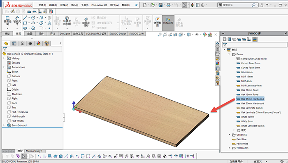288x163 pixels.
Task: Open the Motion Study 1 tab
Action: pyautogui.click(x=34, y=151)
